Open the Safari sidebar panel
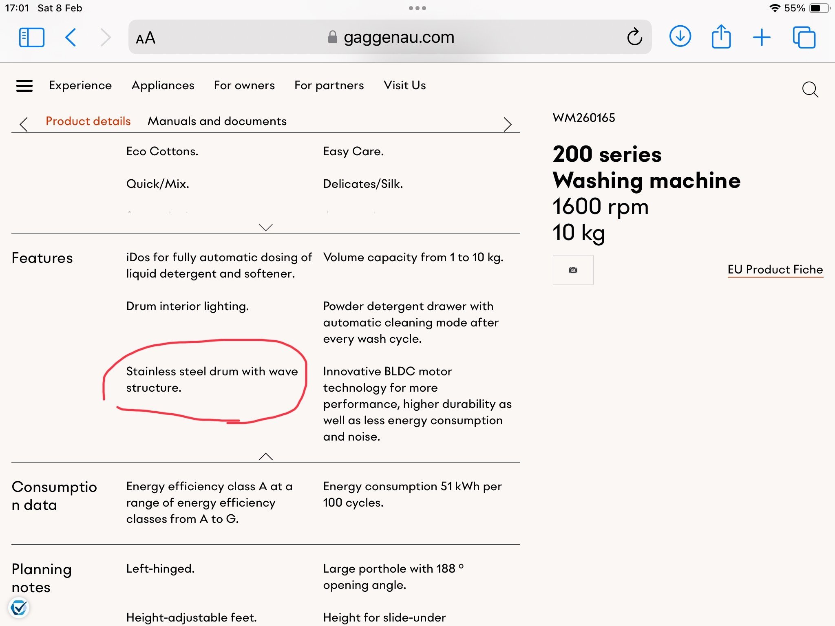The image size is (835, 626). [31, 37]
